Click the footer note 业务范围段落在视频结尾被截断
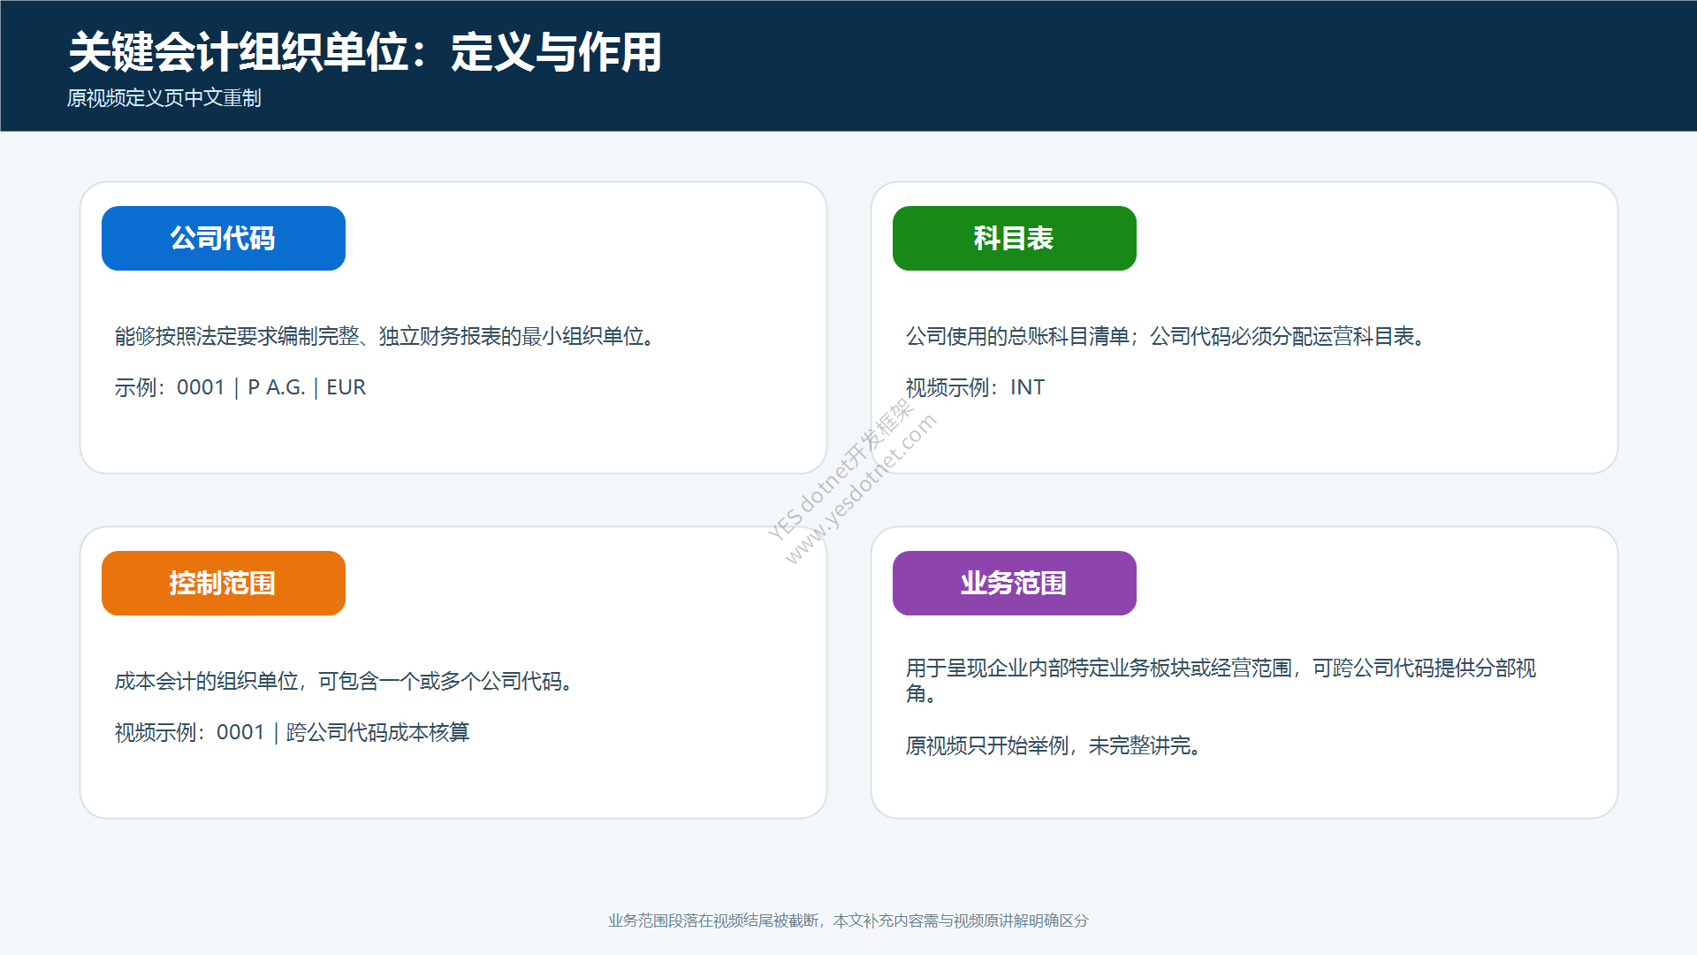Screen dimensions: 1697x955 tap(848, 921)
